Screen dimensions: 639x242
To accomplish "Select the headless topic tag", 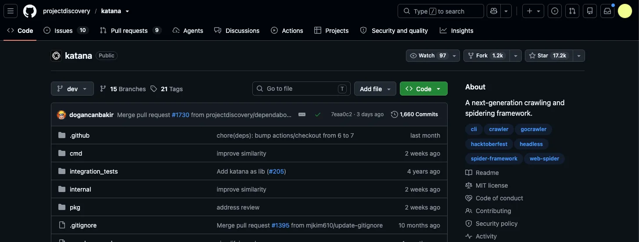I will (531, 144).
